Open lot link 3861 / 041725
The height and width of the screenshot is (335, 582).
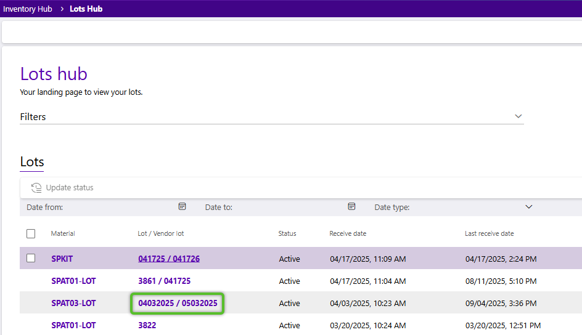click(164, 281)
